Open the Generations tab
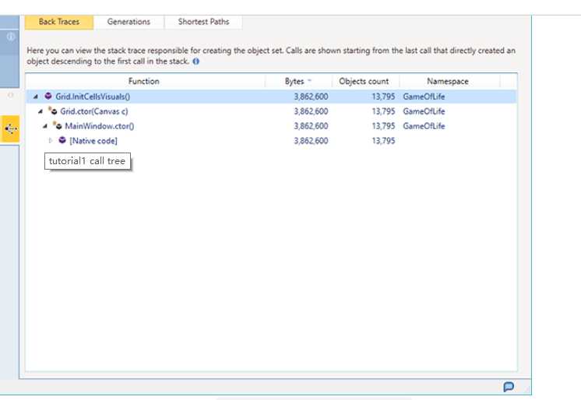The width and height of the screenshot is (581, 400). [x=129, y=22]
